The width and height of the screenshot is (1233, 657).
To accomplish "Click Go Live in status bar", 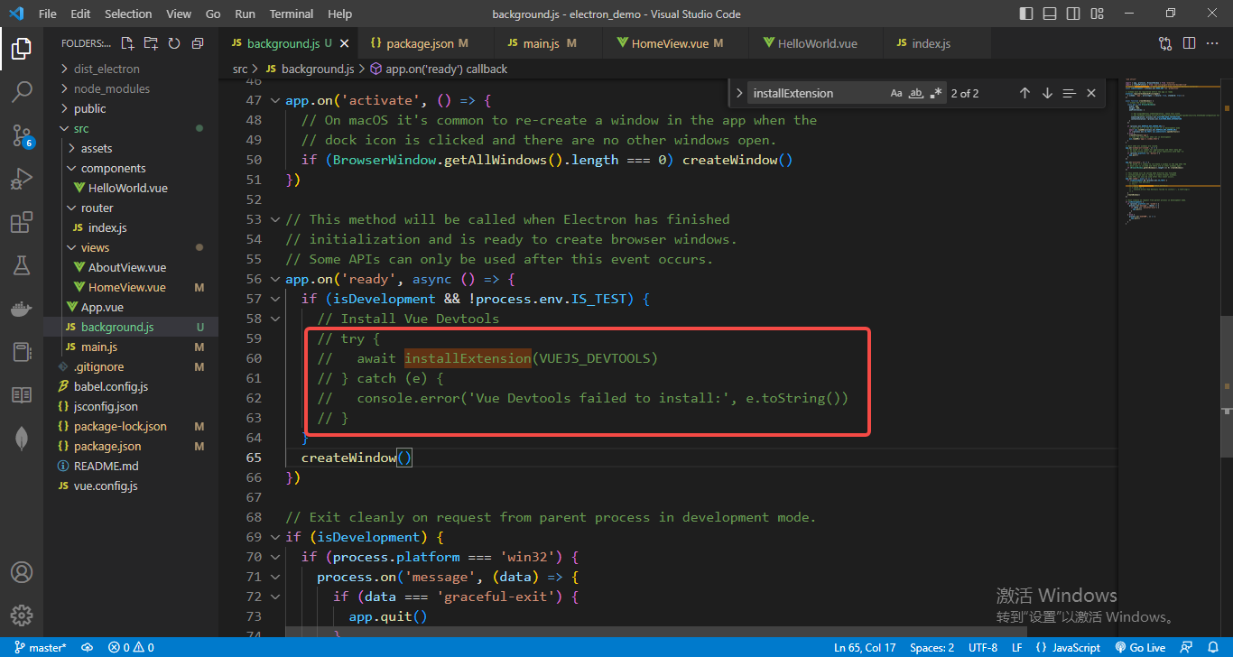I will [1140, 647].
